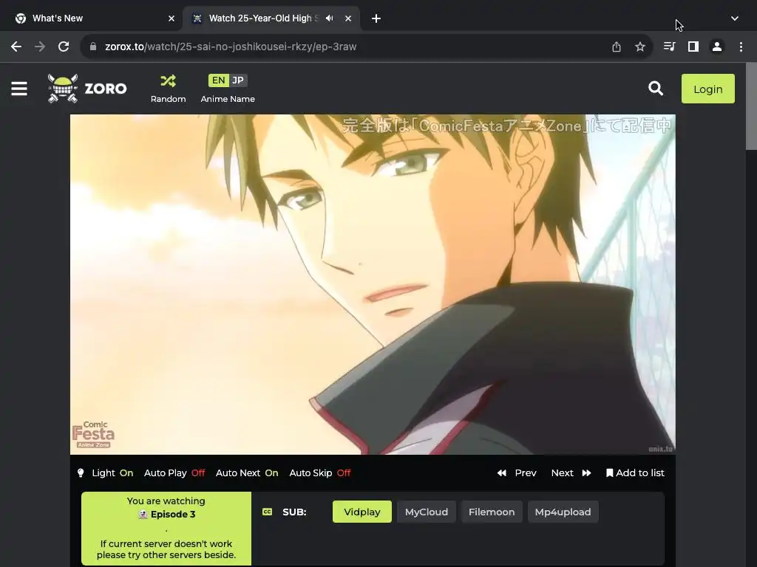The image size is (757, 567).
Task: Open Chrome three-dot menu
Action: click(741, 47)
